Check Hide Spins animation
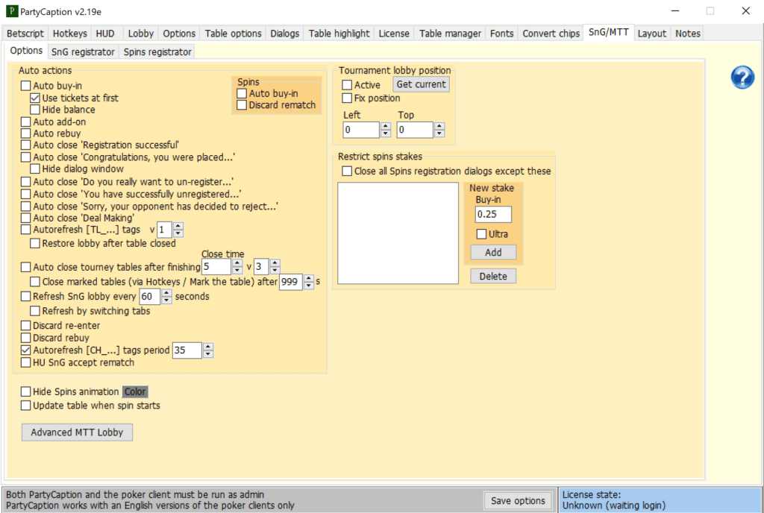Image resolution: width=764 pixels, height=513 pixels. click(x=26, y=391)
